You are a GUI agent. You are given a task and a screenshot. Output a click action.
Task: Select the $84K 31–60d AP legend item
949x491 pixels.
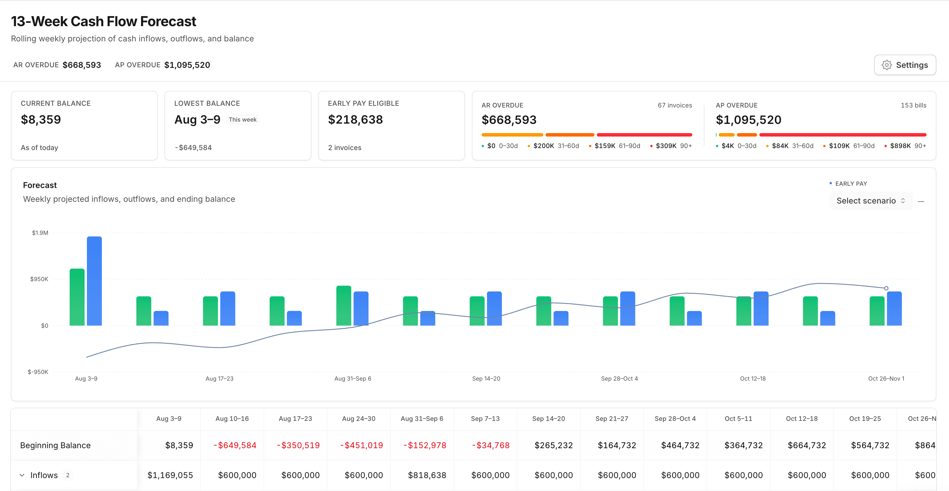point(790,146)
